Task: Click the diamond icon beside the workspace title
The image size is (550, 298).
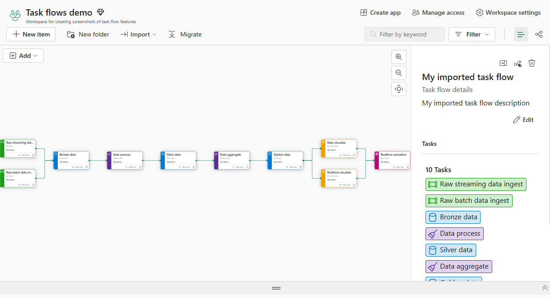Action: point(100,12)
